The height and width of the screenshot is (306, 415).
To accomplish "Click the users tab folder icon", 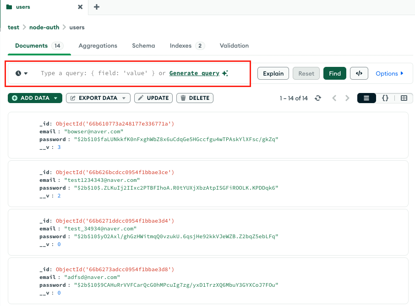I will pos(9,7).
